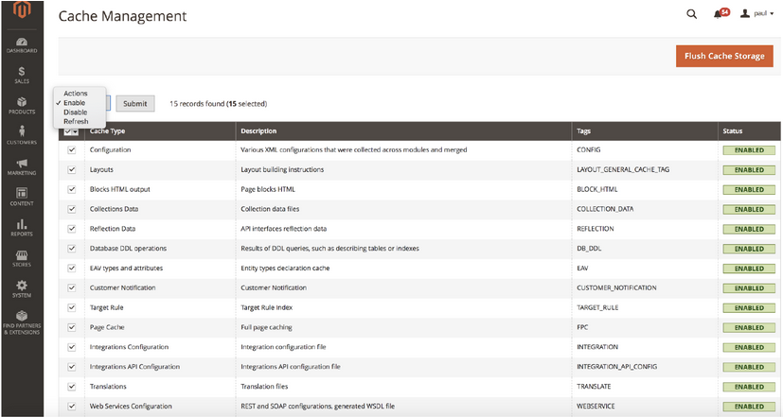Open the Products menu in sidebar
The image size is (783, 417).
pos(22,106)
